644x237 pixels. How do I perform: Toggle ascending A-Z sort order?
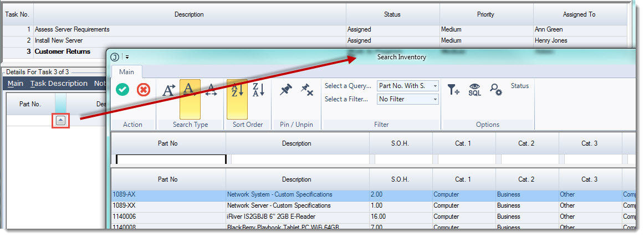(x=237, y=99)
